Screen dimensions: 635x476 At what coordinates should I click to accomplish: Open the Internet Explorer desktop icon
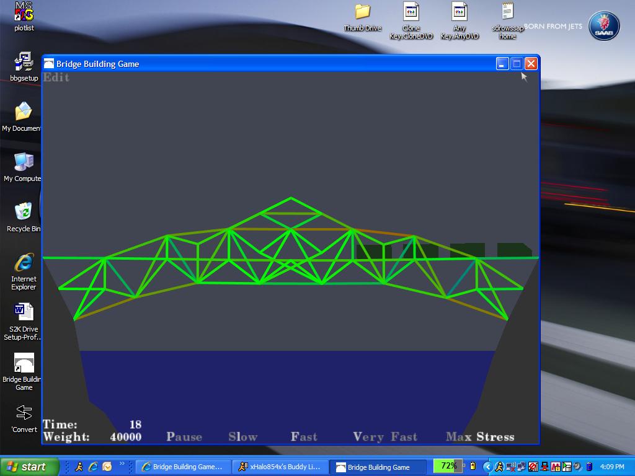coord(24,263)
